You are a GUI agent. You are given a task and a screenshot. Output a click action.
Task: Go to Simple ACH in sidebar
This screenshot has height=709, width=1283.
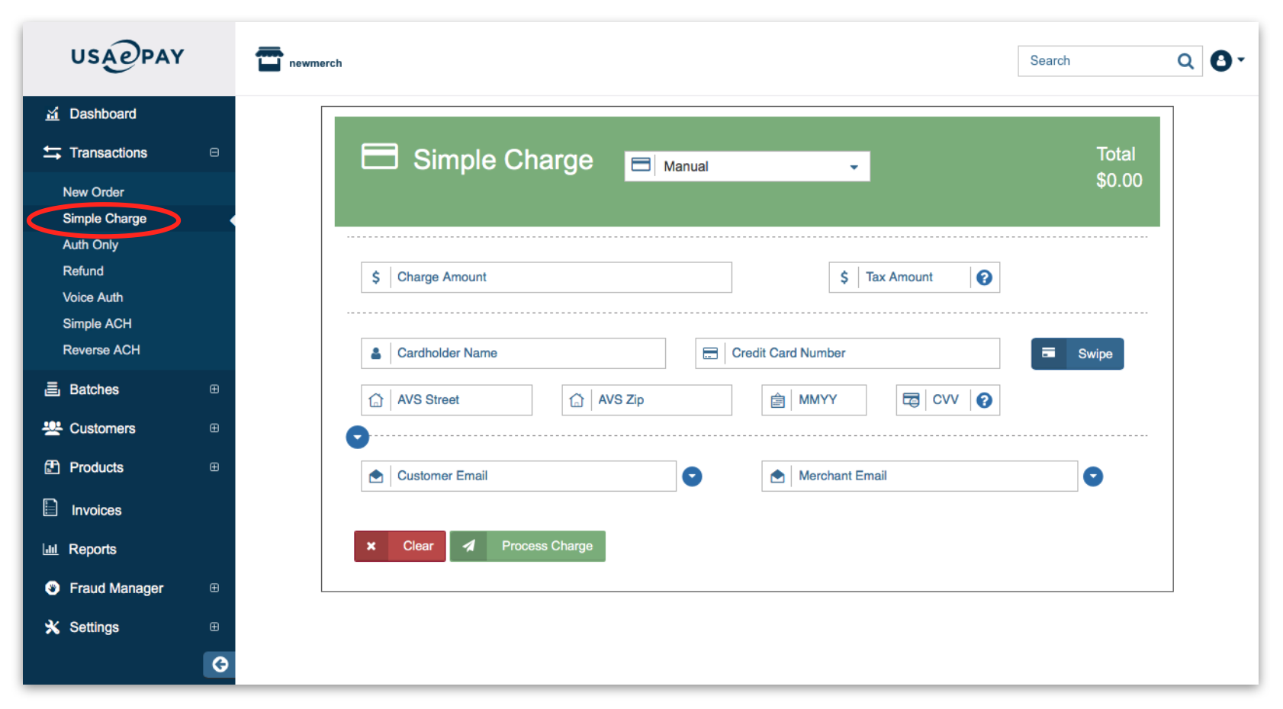click(x=97, y=324)
